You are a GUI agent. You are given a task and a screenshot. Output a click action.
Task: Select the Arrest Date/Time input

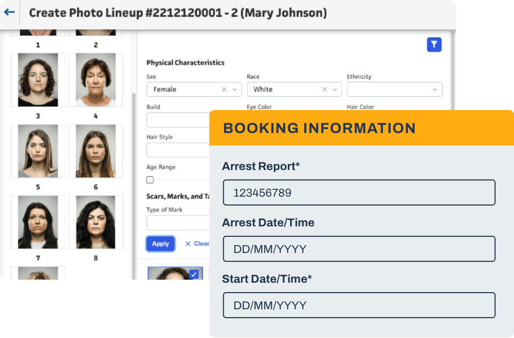359,249
